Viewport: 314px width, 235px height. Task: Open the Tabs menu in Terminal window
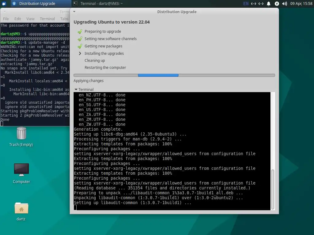coord(64,19)
